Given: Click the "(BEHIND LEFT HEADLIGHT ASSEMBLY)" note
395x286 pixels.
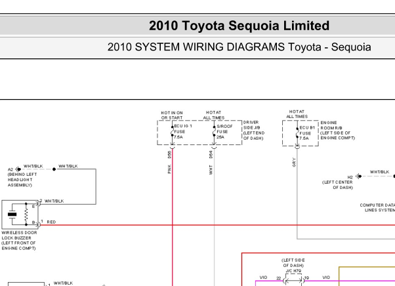Looking at the screenshot, I should 22,180.
